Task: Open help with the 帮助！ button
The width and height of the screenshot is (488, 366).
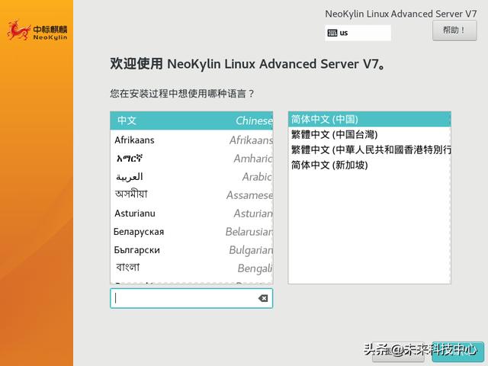Action: (x=454, y=30)
